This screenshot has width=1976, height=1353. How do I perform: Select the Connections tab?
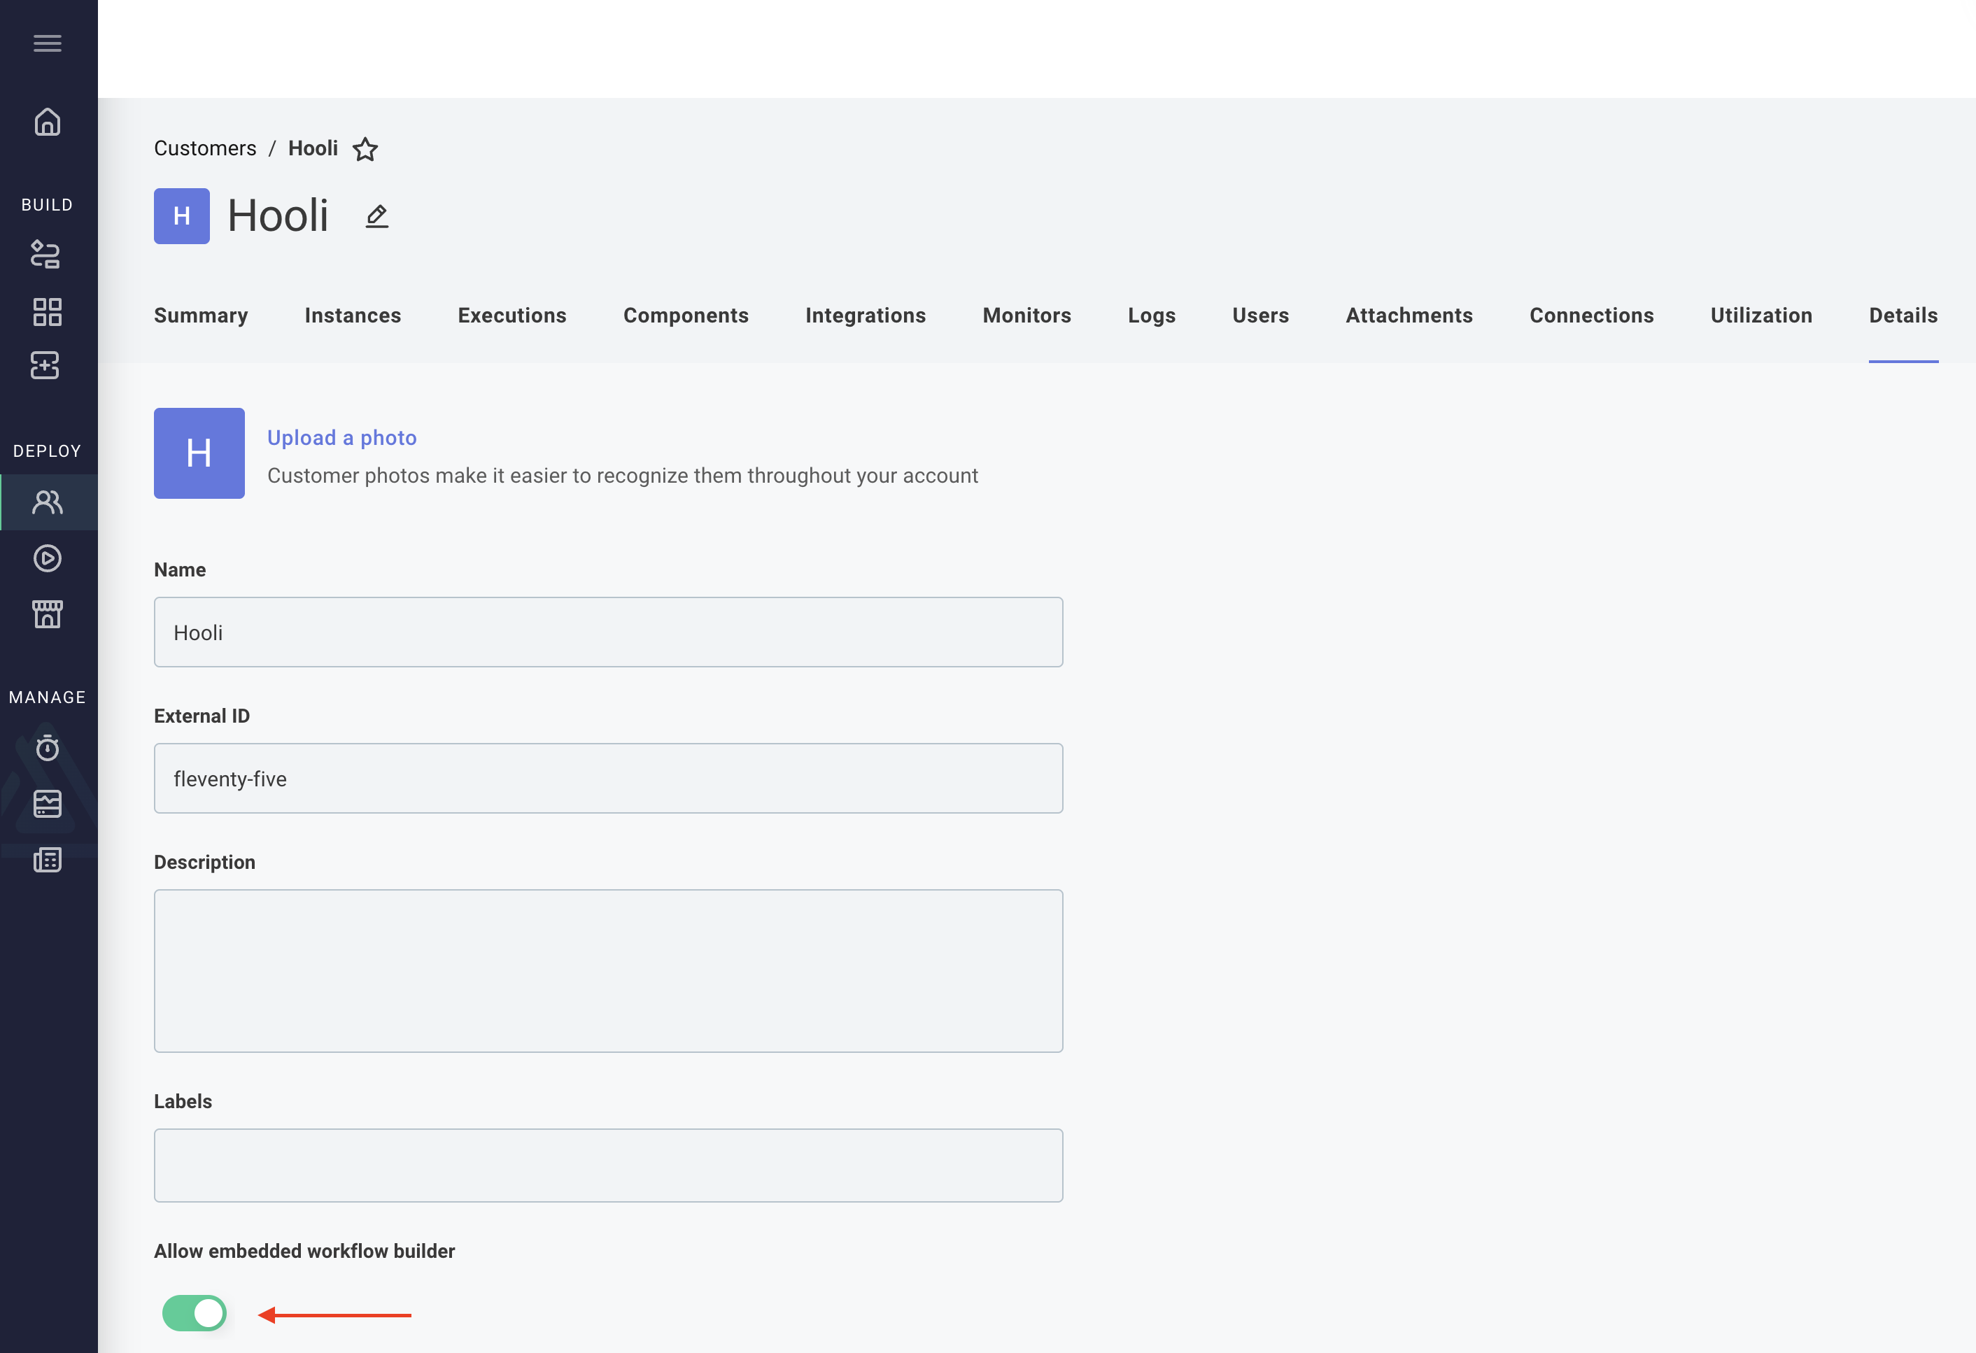point(1591,316)
